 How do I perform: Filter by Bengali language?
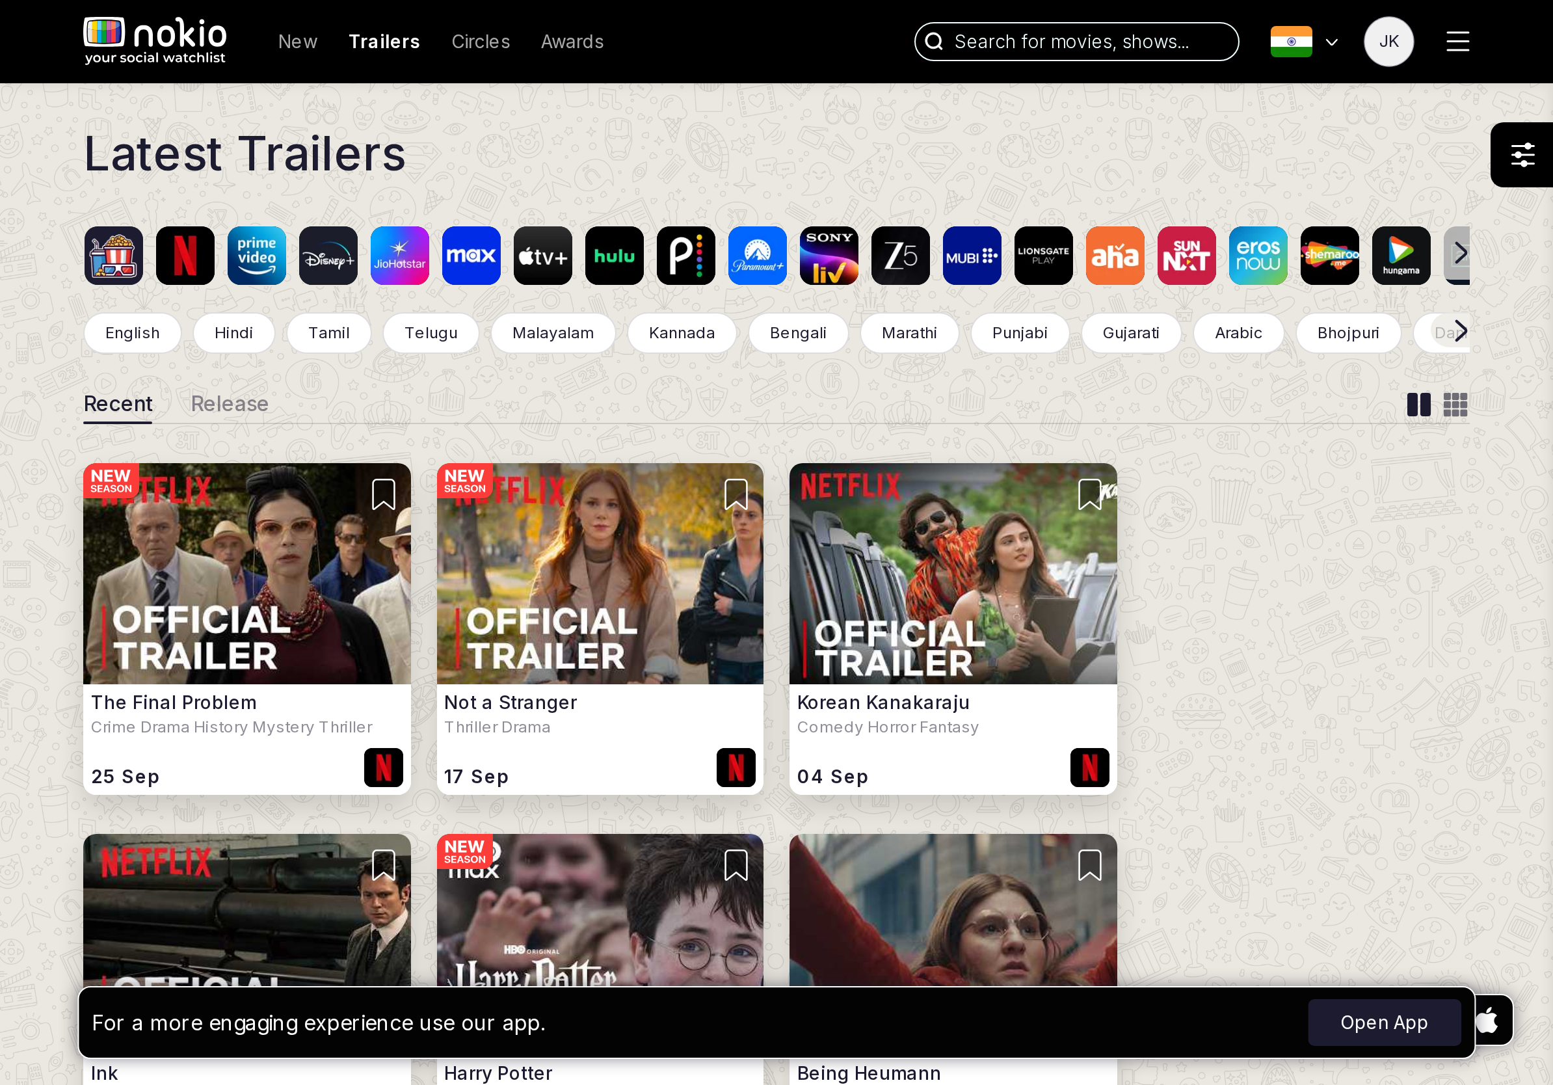click(x=798, y=333)
